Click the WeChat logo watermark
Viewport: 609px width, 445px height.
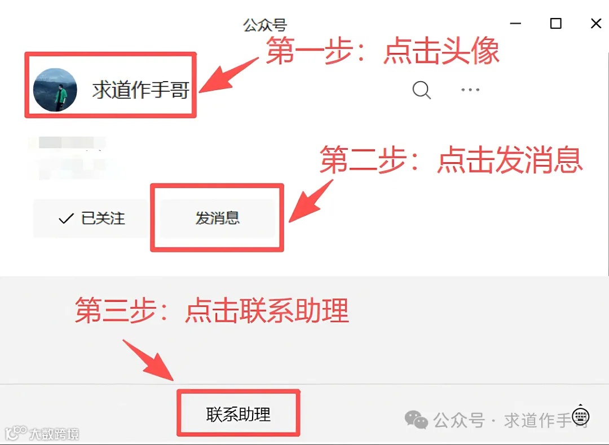click(416, 420)
